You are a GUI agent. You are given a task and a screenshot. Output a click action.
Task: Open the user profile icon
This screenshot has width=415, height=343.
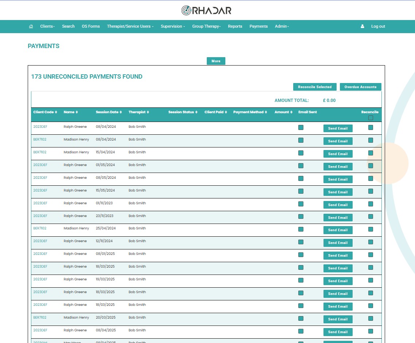[x=362, y=27]
